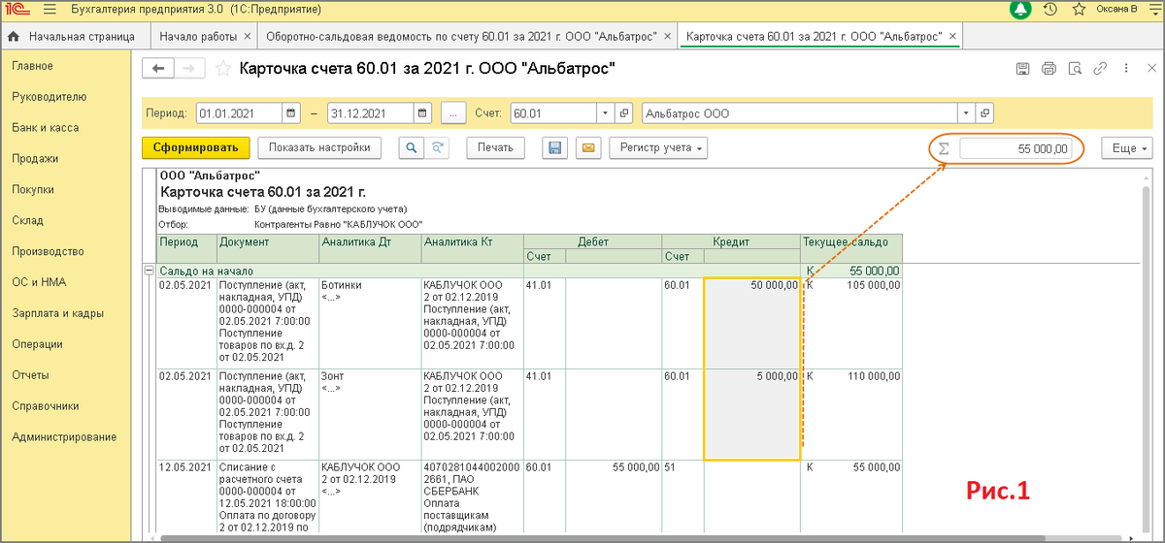
Task: Switch to Начальная страница tab
Action: click(x=73, y=37)
